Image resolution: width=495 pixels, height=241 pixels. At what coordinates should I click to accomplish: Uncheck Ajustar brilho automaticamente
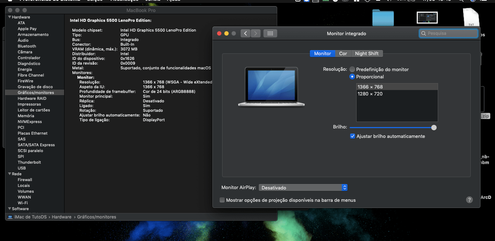(x=352, y=136)
